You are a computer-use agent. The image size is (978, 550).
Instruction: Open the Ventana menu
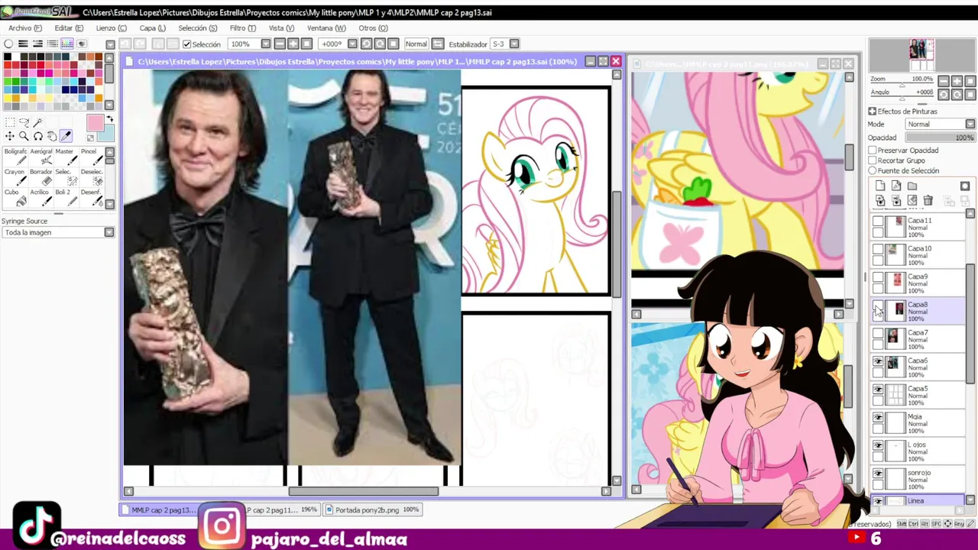point(325,28)
